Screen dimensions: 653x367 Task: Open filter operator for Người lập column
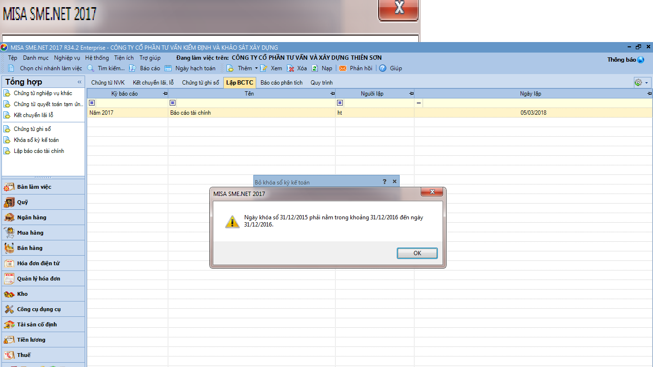(340, 103)
